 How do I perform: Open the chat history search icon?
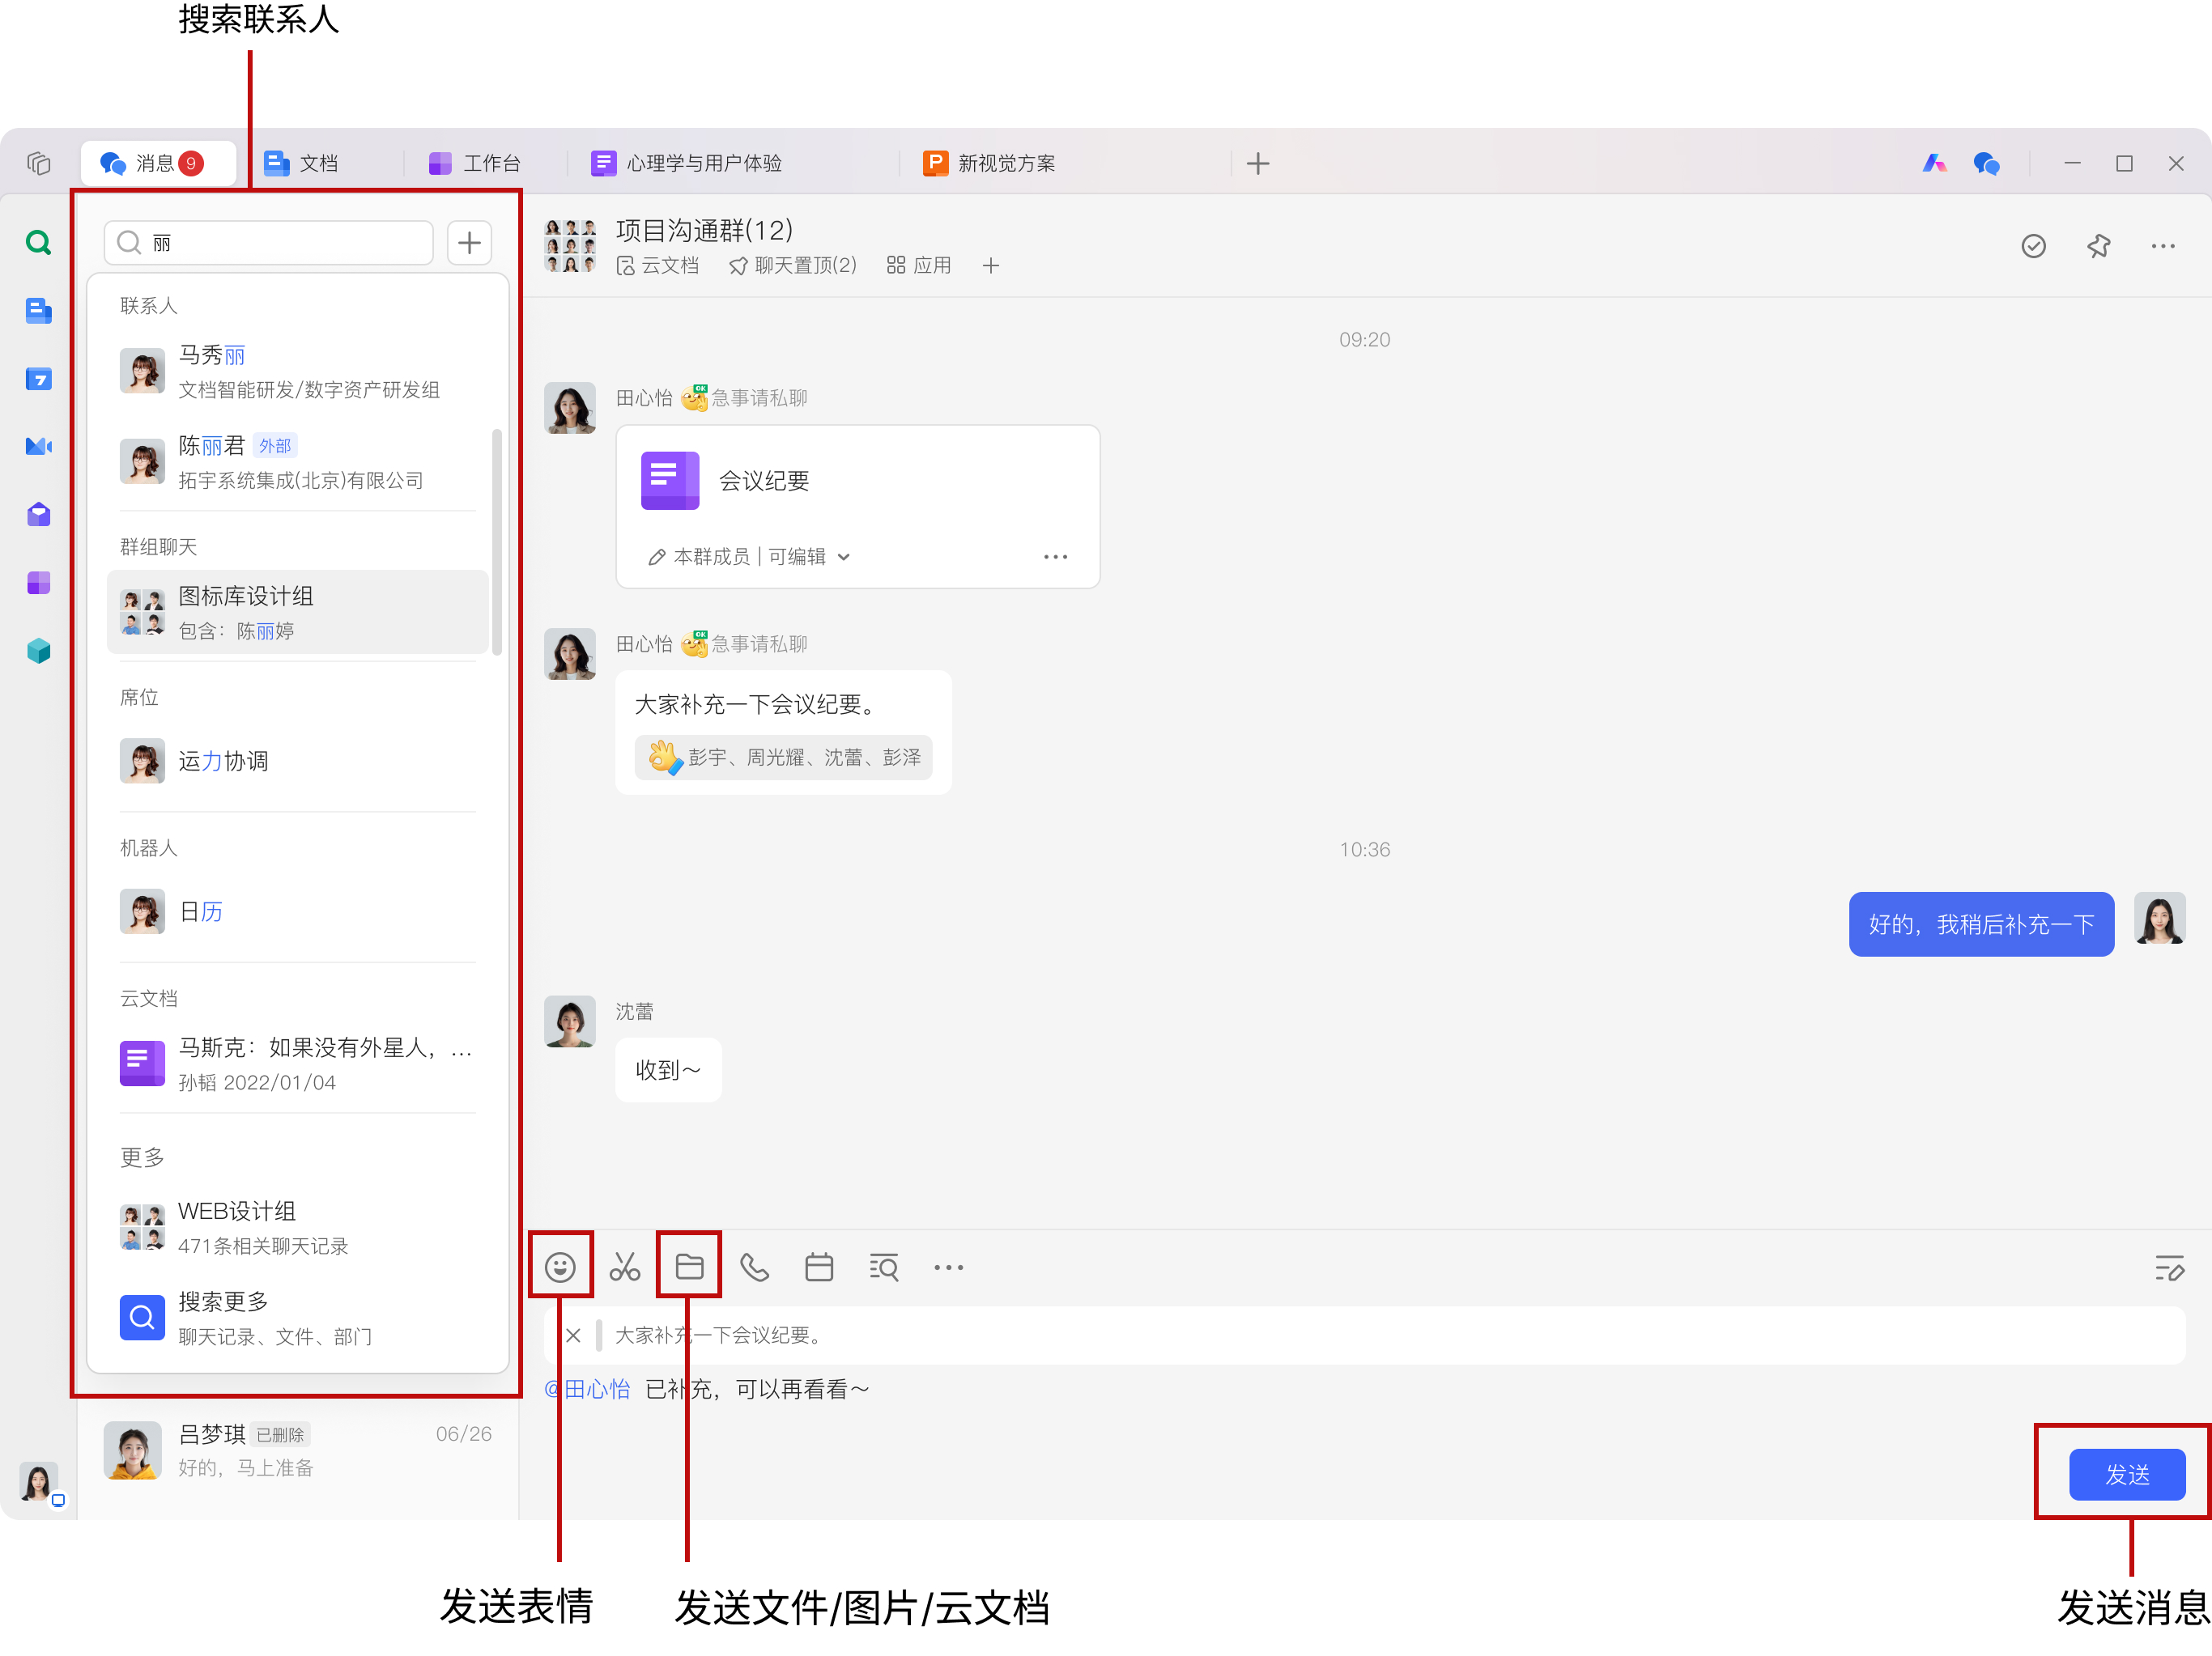pos(884,1267)
